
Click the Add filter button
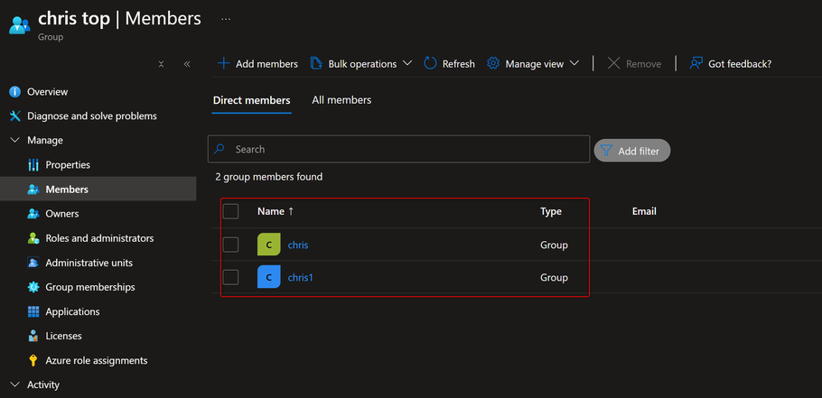631,151
